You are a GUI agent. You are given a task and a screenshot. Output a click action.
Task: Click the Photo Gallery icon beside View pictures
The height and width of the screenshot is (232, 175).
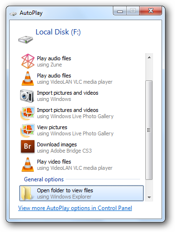27,131
